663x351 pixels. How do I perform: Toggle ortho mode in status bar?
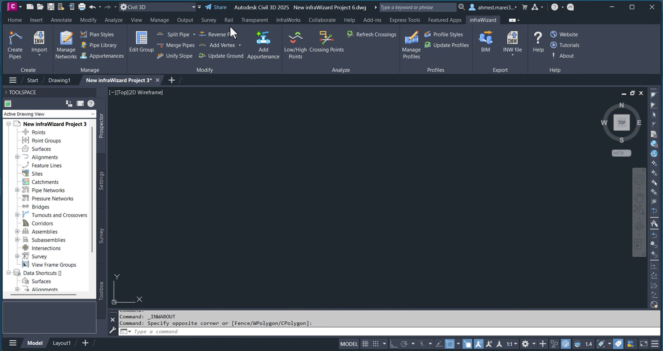(x=394, y=344)
